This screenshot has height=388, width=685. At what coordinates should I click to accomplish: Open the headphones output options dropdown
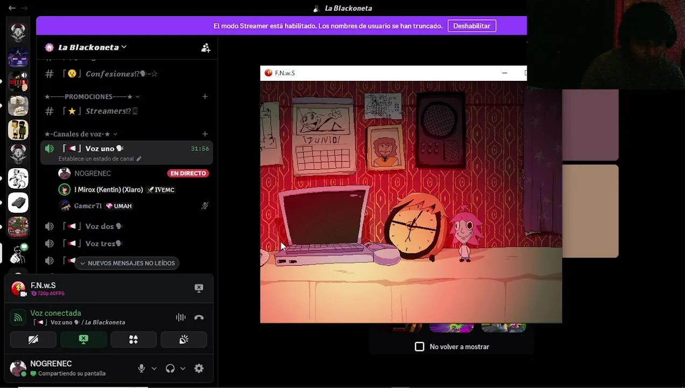pos(183,369)
